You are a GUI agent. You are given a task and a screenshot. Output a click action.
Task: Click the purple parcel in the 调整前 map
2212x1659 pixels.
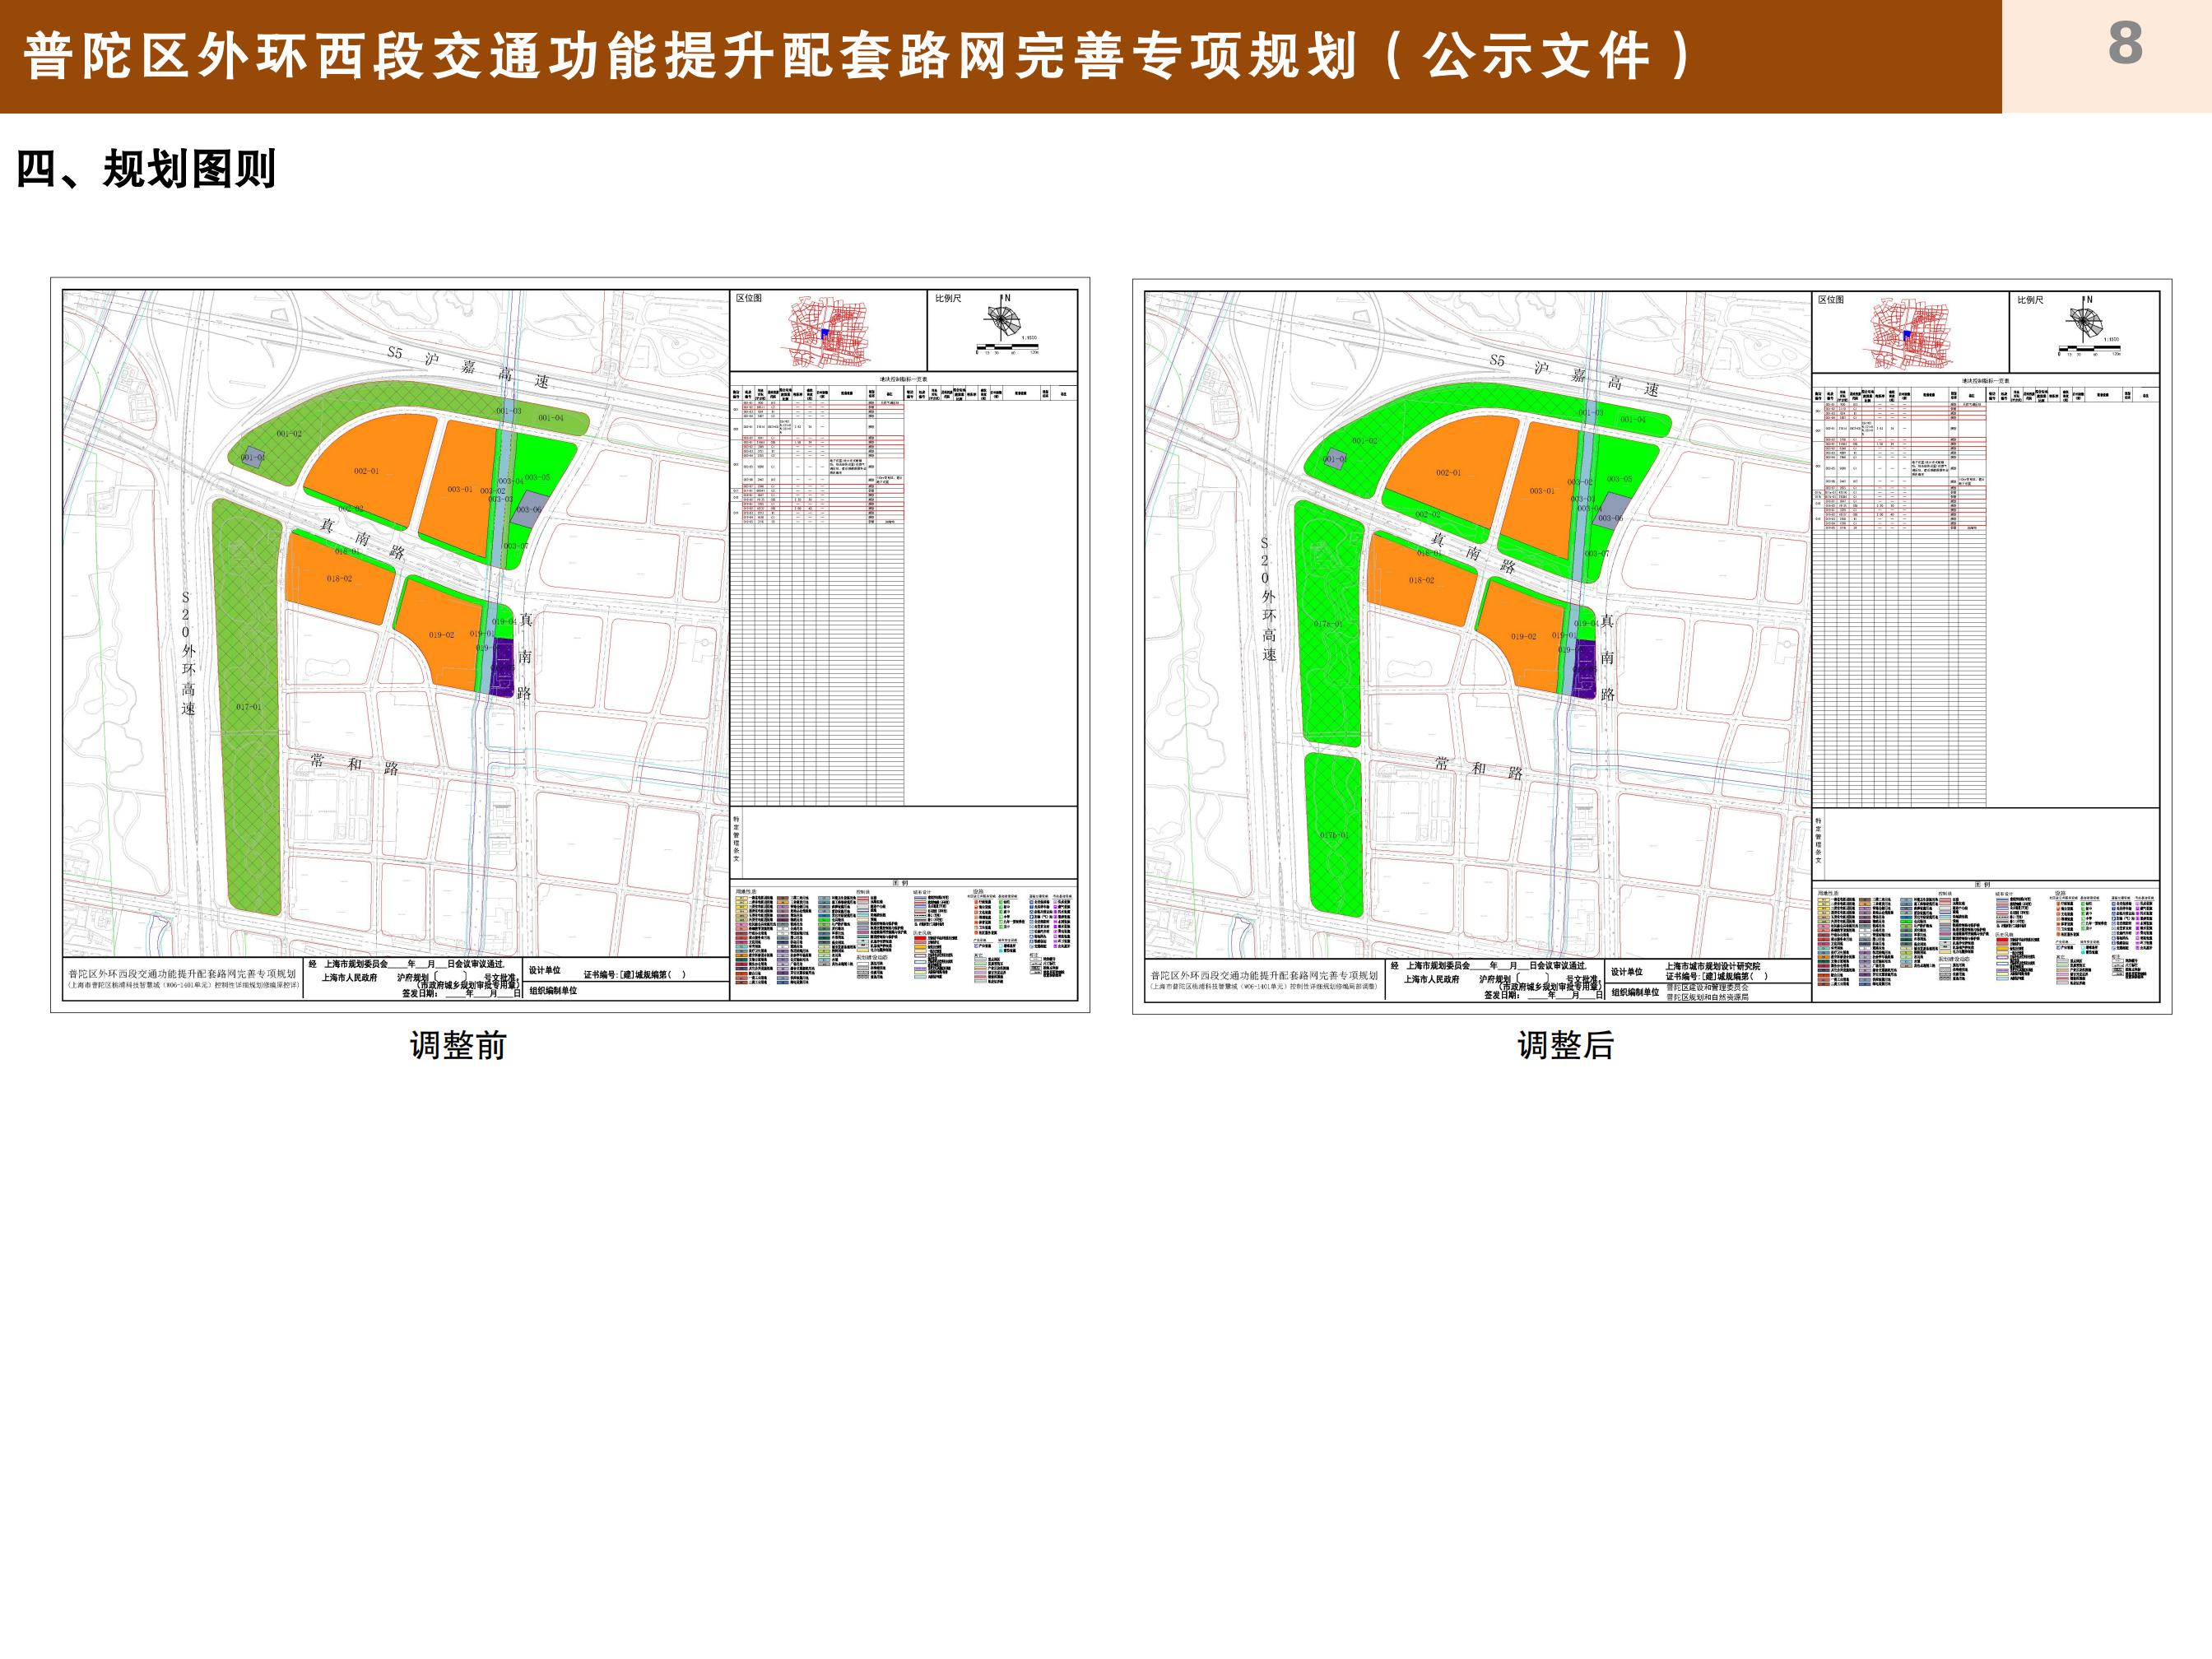click(502, 668)
